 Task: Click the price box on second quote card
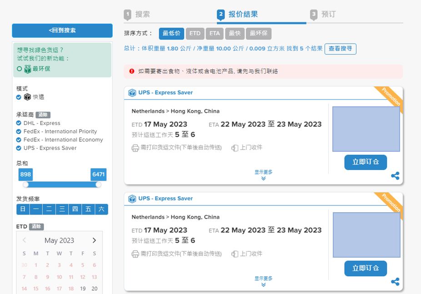click(366, 235)
